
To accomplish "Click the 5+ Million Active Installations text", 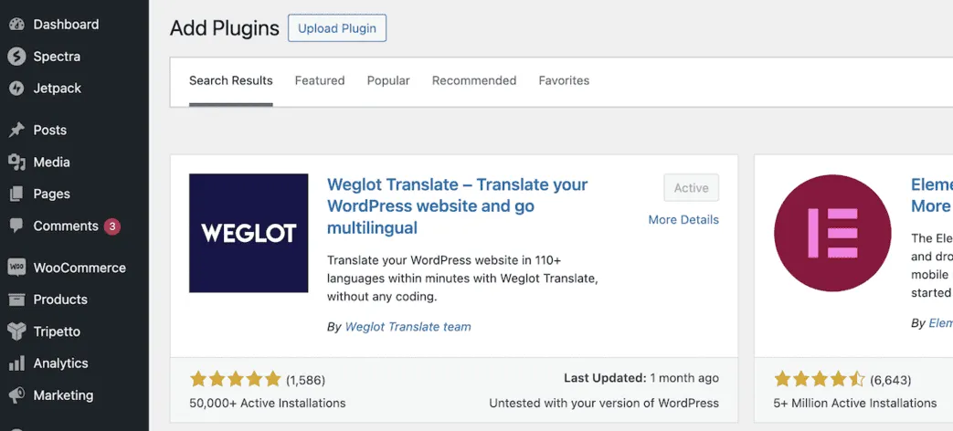I will (855, 403).
